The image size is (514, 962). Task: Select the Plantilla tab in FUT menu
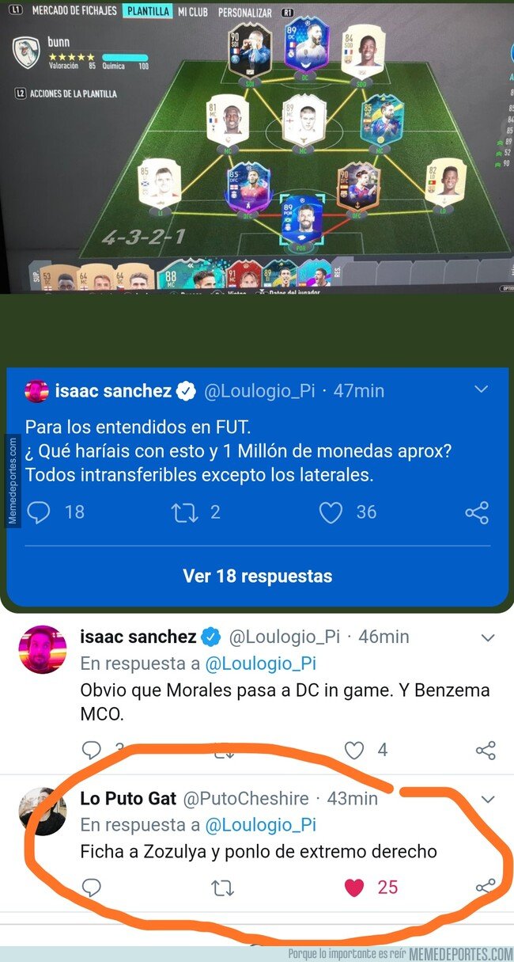148,11
